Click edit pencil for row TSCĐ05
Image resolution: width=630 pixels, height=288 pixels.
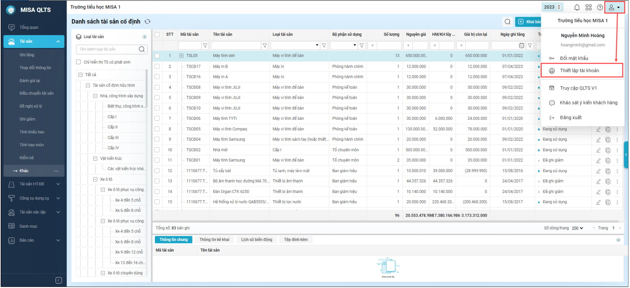[x=598, y=129]
